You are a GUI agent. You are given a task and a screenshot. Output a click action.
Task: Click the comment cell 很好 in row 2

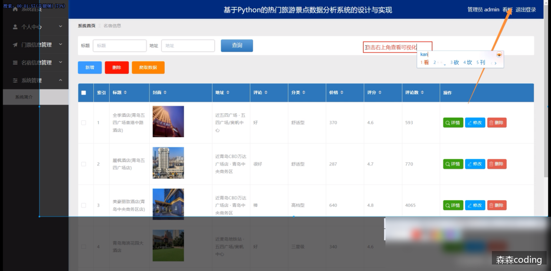click(x=258, y=164)
